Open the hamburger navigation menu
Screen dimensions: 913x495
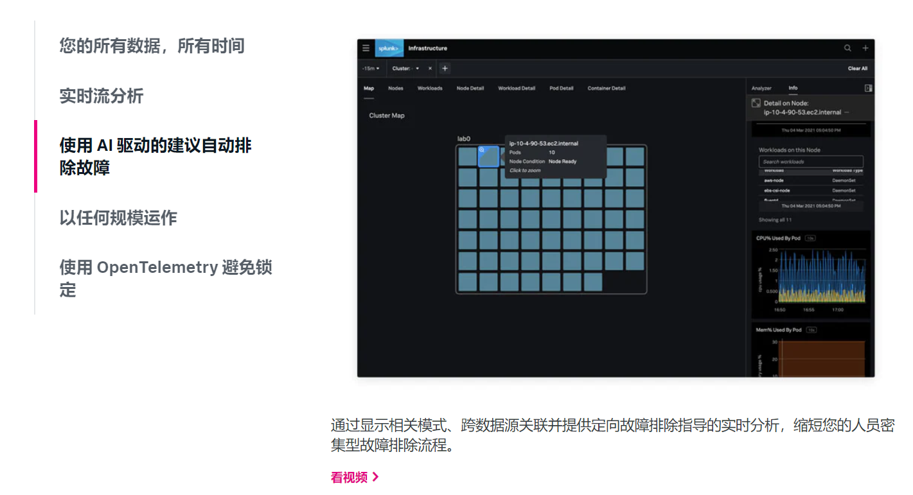[366, 48]
